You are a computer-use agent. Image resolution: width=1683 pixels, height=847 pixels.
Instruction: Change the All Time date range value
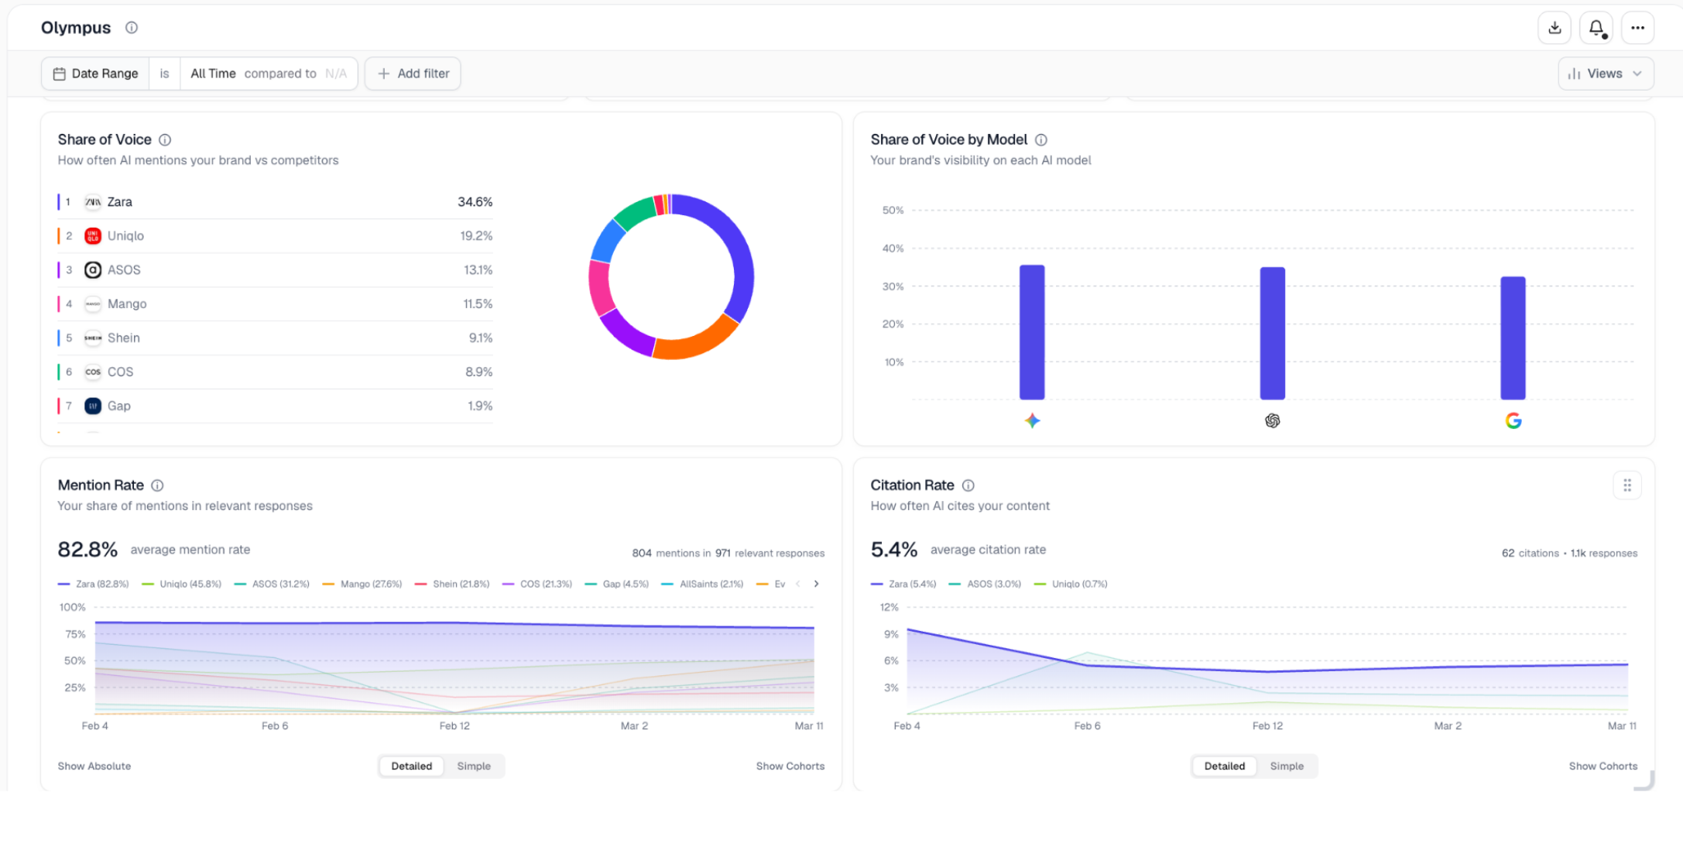coord(213,74)
